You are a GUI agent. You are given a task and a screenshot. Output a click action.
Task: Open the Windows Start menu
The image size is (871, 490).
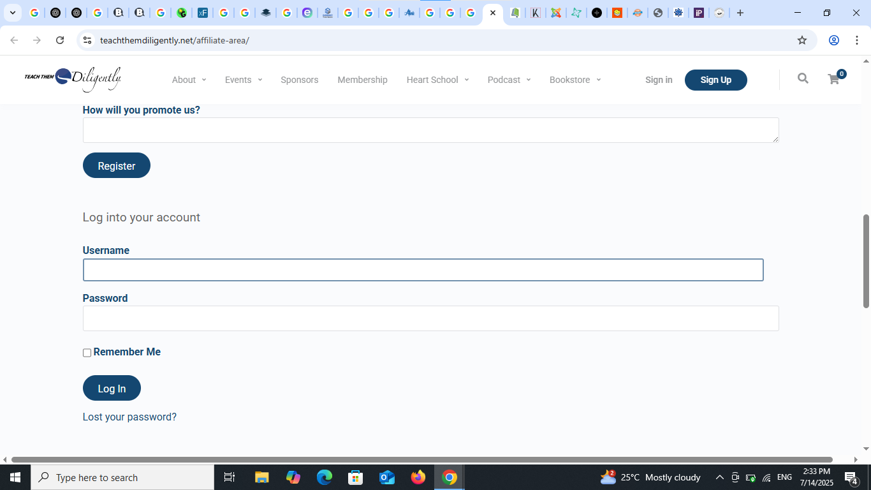(15, 477)
